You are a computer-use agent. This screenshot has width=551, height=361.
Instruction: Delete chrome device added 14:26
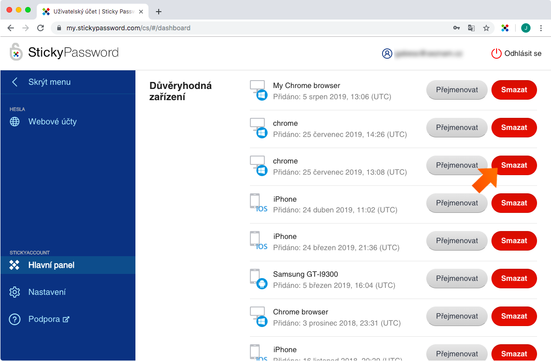514,127
